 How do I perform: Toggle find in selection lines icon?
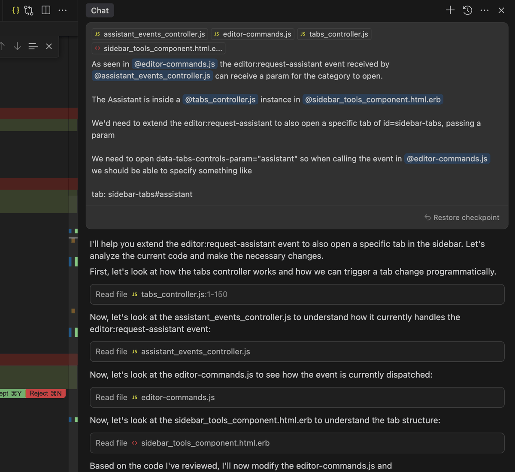[x=33, y=46]
